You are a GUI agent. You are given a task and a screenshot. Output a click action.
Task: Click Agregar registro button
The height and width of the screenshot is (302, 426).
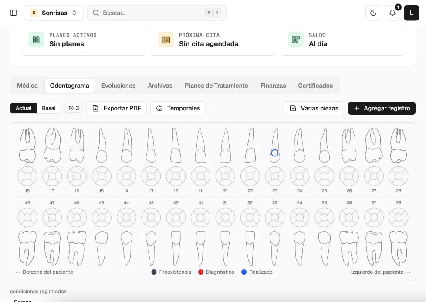(382, 108)
